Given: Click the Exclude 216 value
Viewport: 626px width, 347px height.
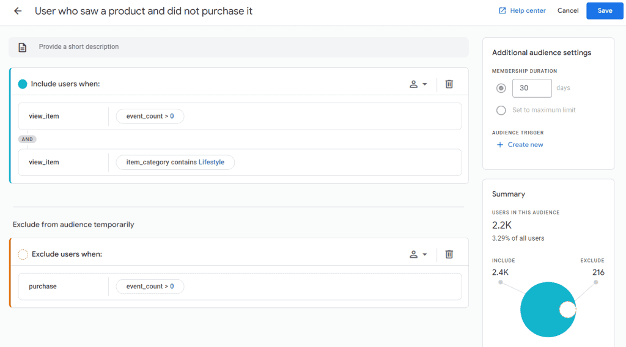Looking at the screenshot, I should [x=598, y=272].
